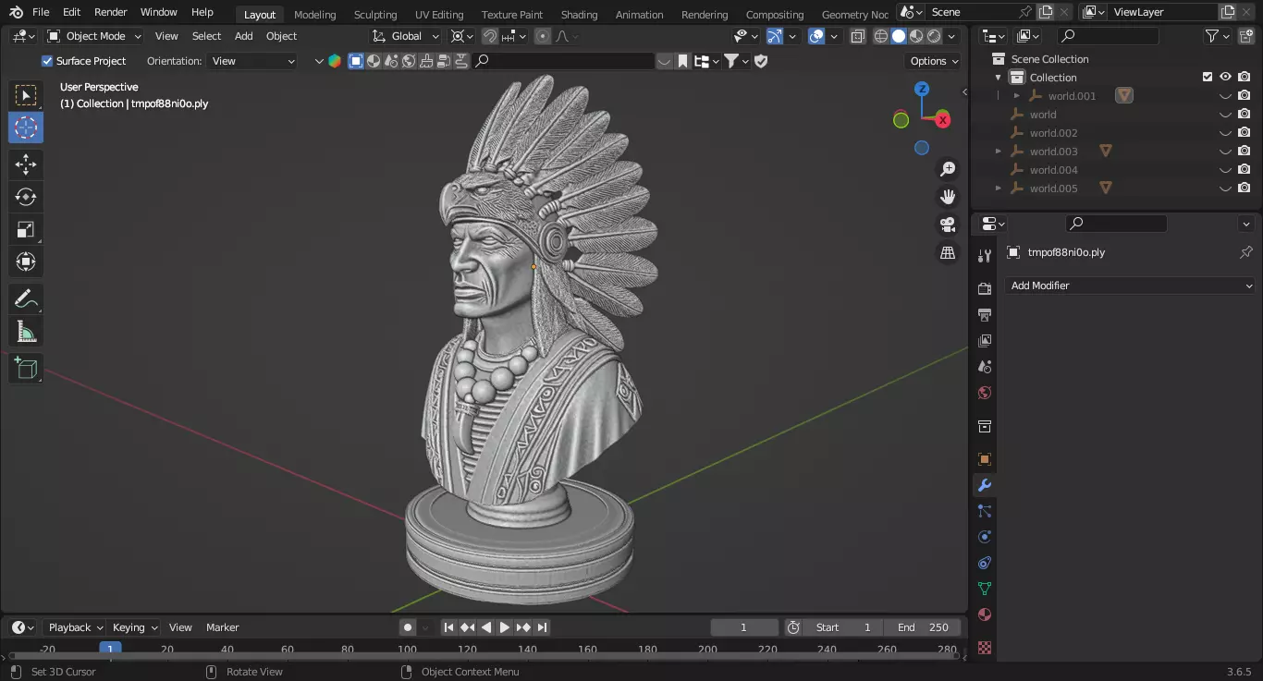The height and width of the screenshot is (681, 1263).
Task: Open the Render properties tab
Action: pos(985,289)
